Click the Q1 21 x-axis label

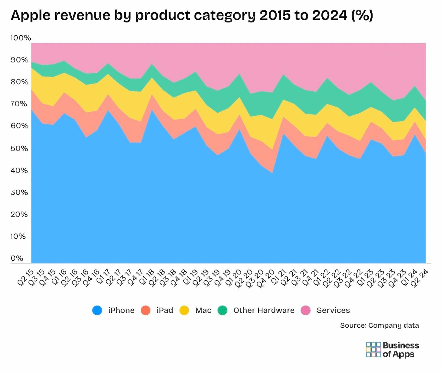click(x=278, y=277)
